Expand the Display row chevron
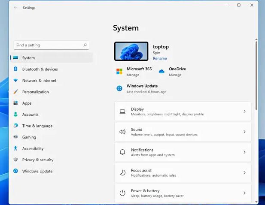 (244, 112)
